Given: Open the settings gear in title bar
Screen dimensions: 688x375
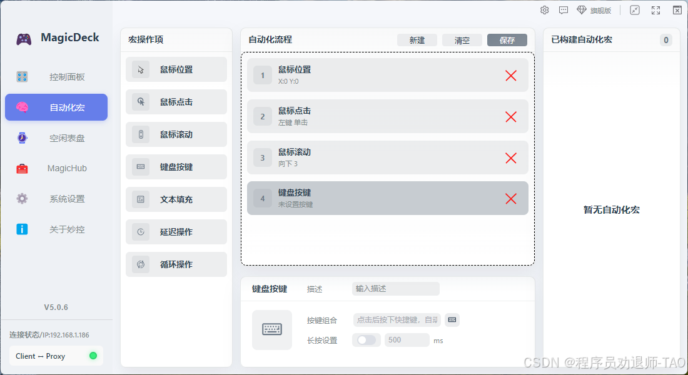Looking at the screenshot, I should (x=545, y=10).
